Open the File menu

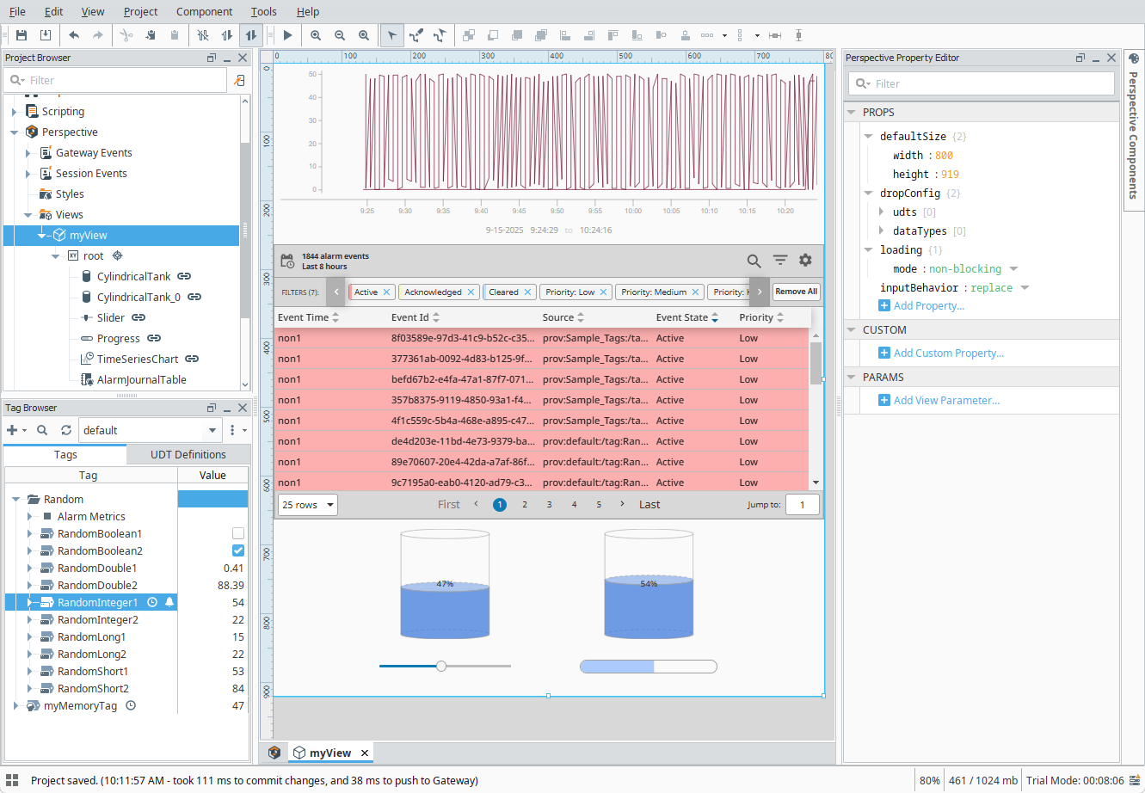tap(17, 11)
